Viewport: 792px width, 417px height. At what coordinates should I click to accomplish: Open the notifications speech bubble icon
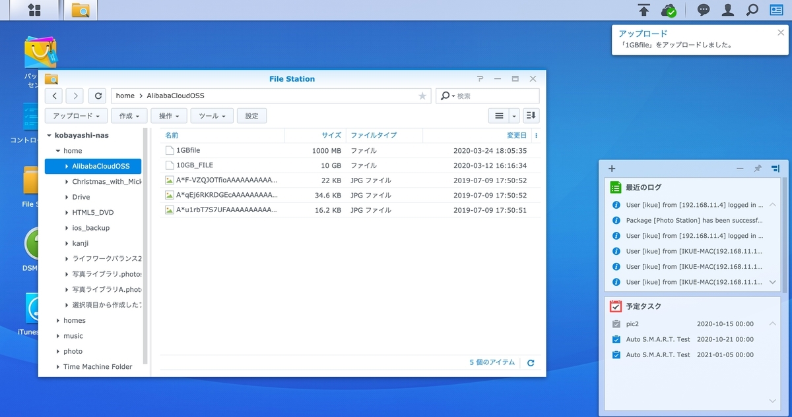(x=704, y=10)
